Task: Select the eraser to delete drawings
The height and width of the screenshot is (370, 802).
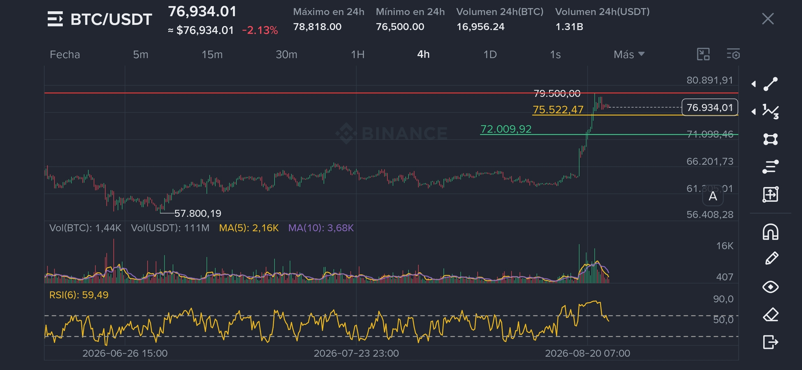Action: click(770, 314)
